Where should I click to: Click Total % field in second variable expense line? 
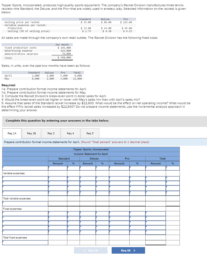[173, 183]
